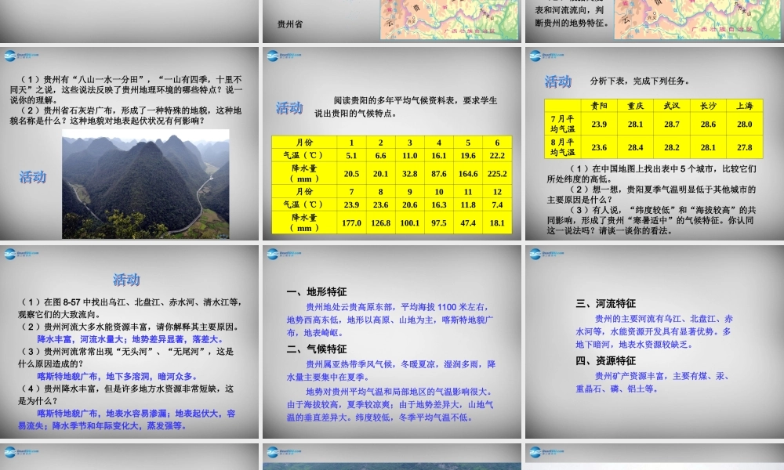This screenshot has width=784, height=470.
Task: Click the 活动 title on the river questions slide
Action: coord(126,280)
